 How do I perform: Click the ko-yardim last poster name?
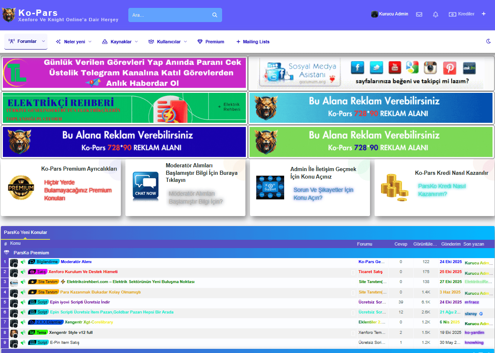pos(475,333)
